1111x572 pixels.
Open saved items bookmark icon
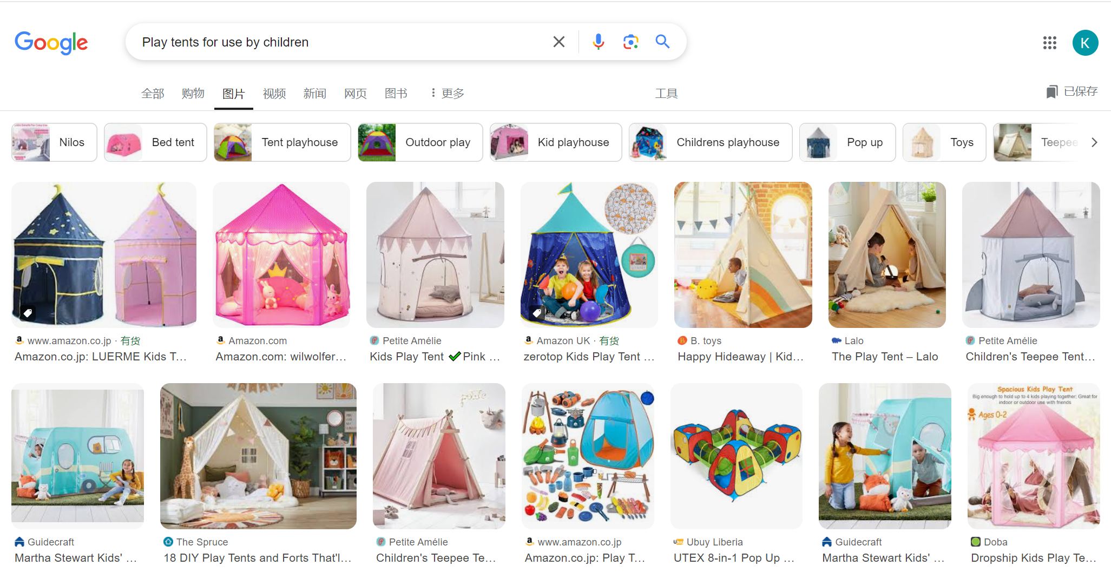pyautogui.click(x=1051, y=92)
